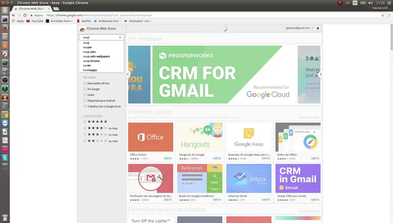The image size is (393, 223).
Task: Open OBS Studio from the dock
Action: [4, 80]
